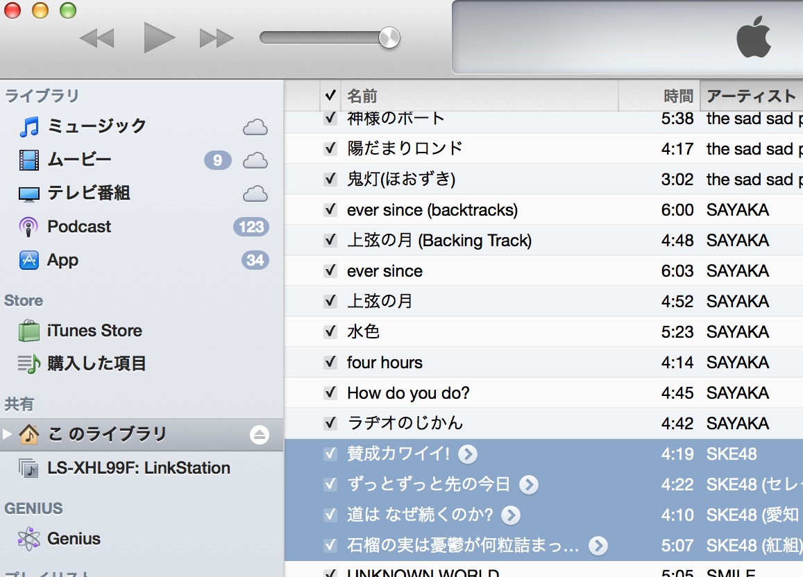803x577 pixels.
Task: Click the red close window button
Action: pos(12,10)
